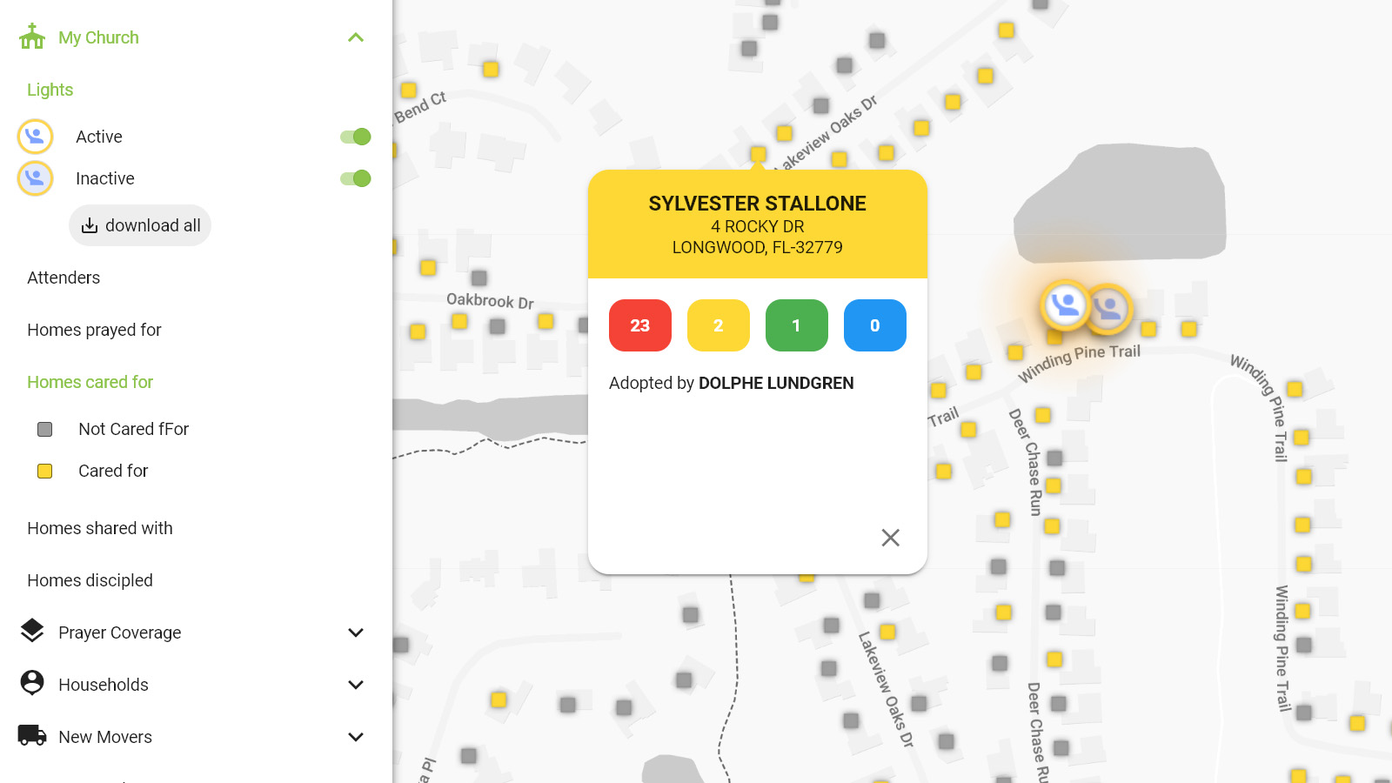Click the My Church building icon

(x=32, y=37)
